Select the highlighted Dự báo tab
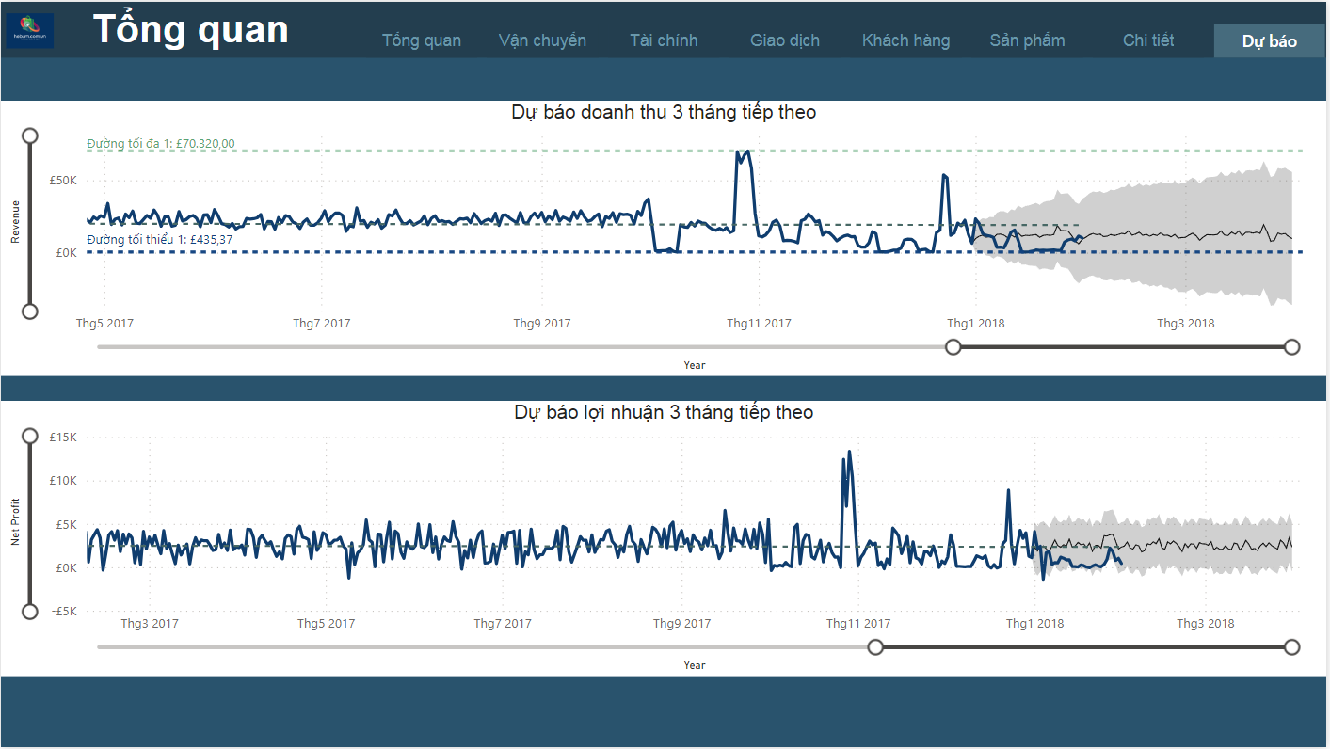1330x749 pixels. coord(1269,41)
